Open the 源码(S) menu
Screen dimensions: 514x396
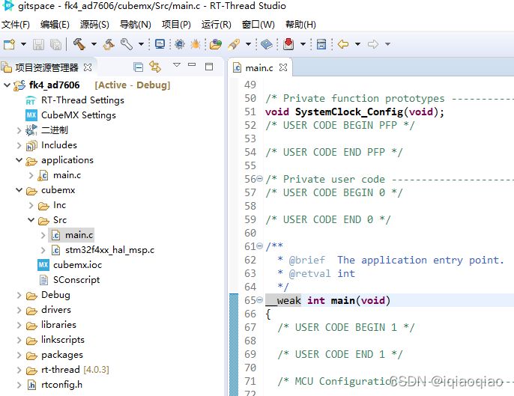(x=94, y=25)
